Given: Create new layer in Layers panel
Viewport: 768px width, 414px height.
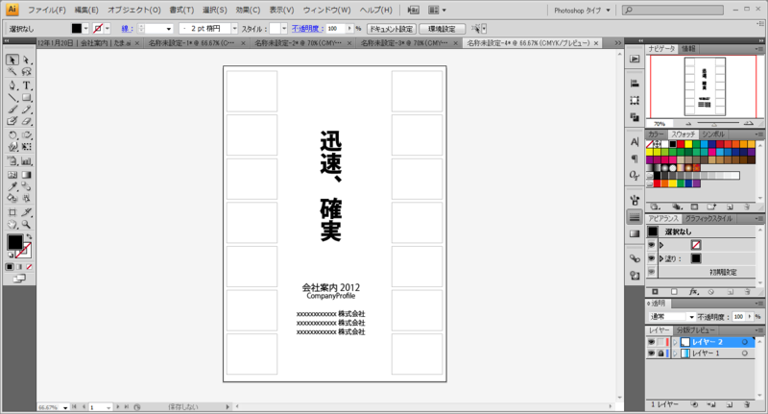Looking at the screenshot, I should click(730, 404).
